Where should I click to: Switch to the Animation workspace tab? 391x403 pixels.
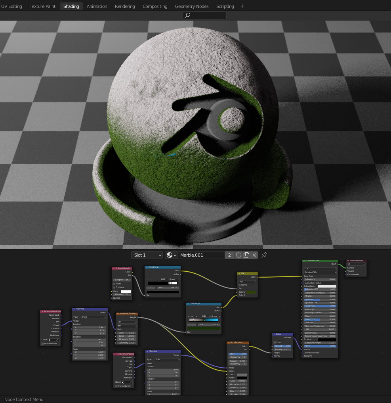tap(97, 6)
